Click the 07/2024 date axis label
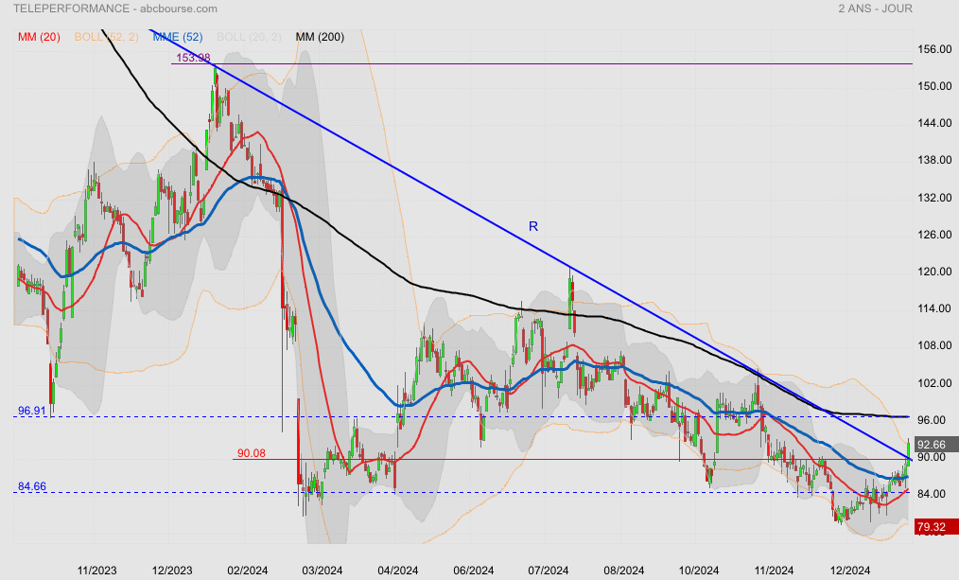Image resolution: width=959 pixels, height=580 pixels. (548, 571)
